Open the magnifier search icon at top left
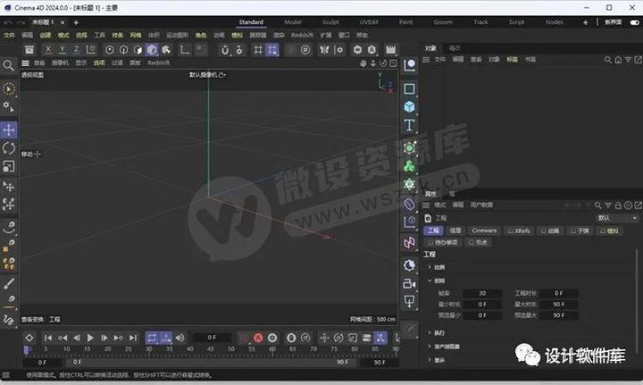643x385 pixels. [8, 65]
